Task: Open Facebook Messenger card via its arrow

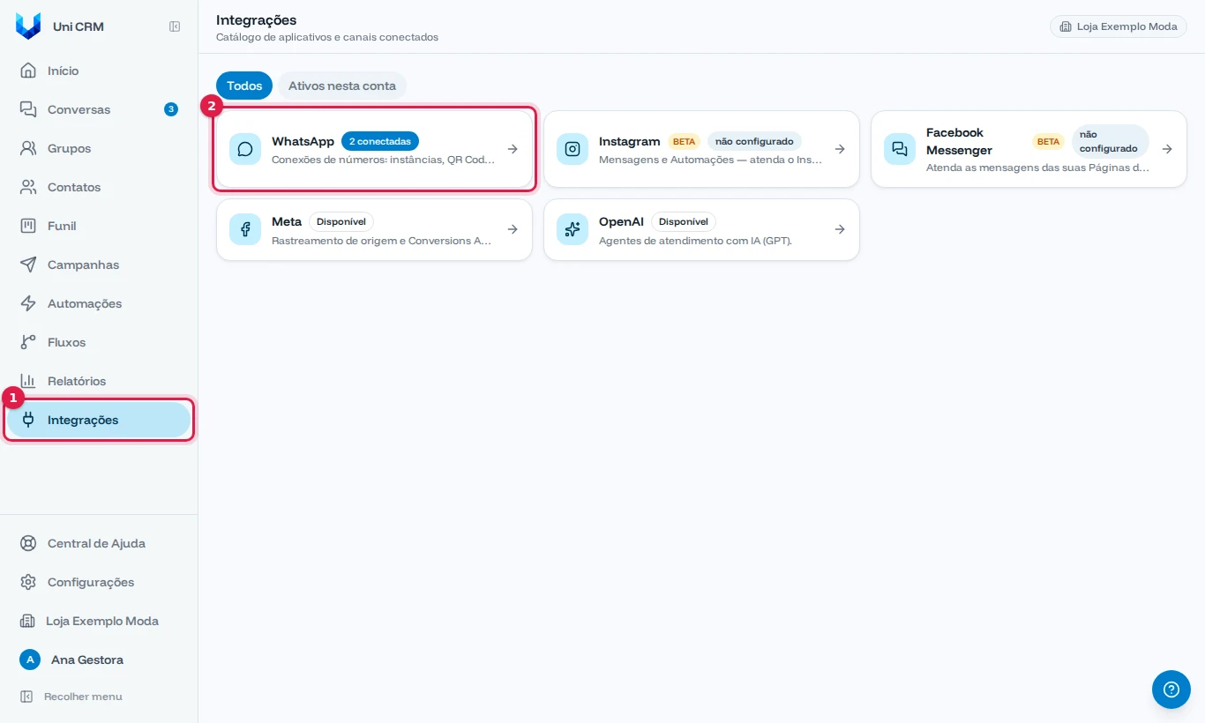Action: [1167, 149]
